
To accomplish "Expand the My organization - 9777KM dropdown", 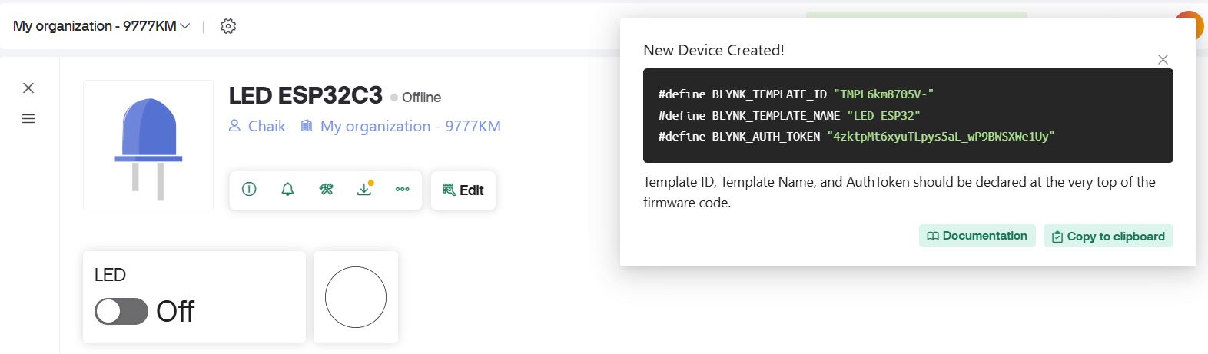I will 101,26.
